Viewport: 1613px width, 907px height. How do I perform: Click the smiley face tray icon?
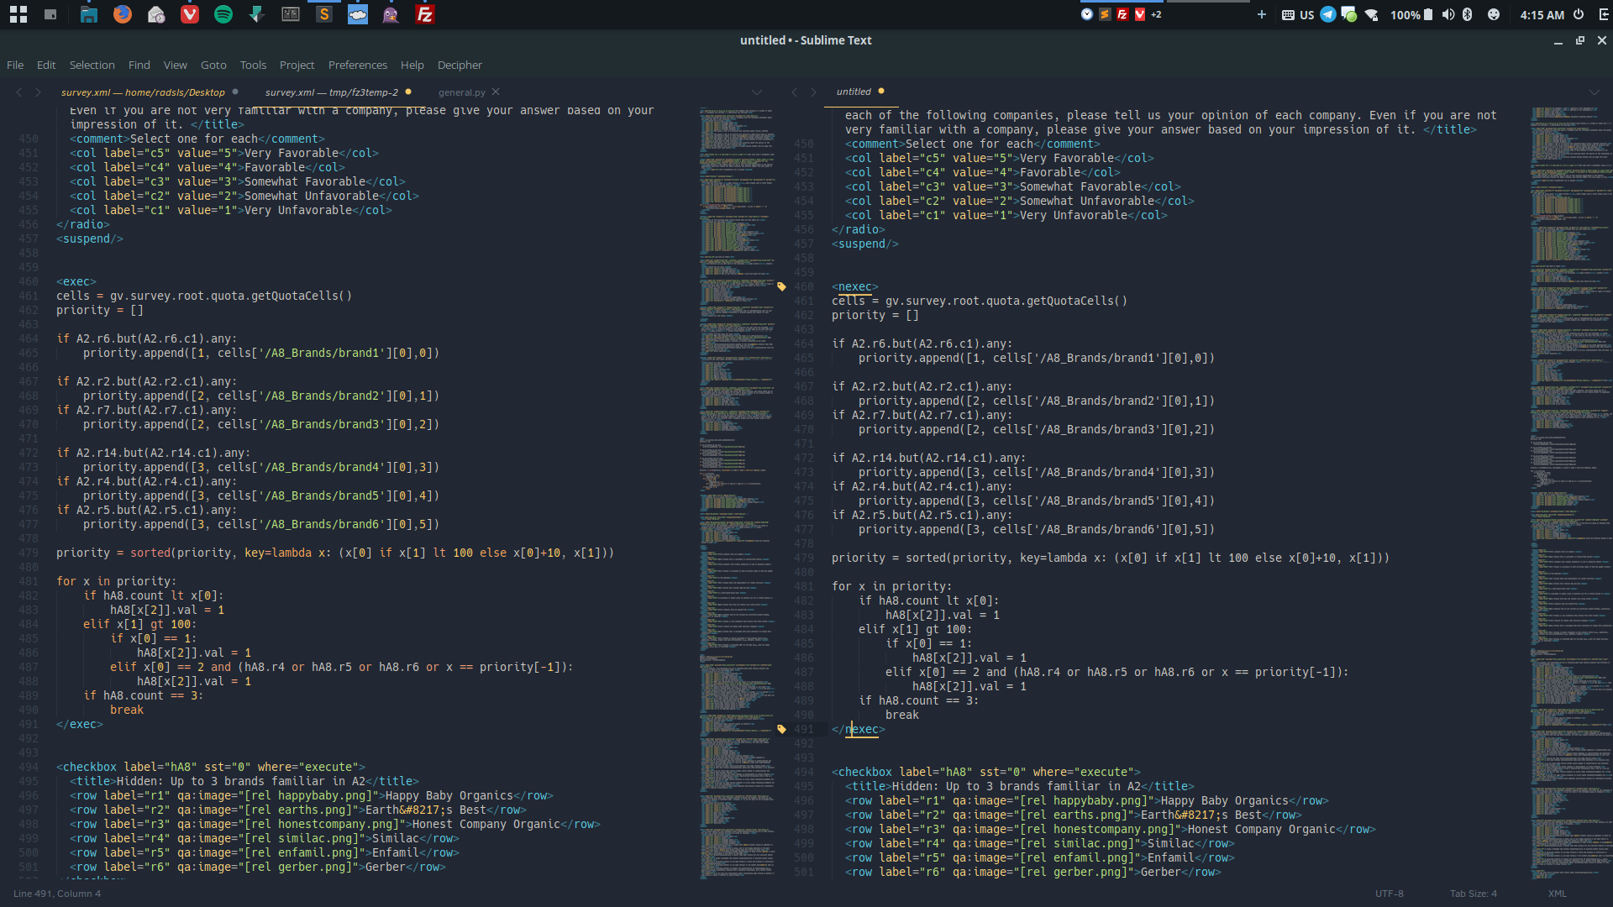tap(1494, 14)
